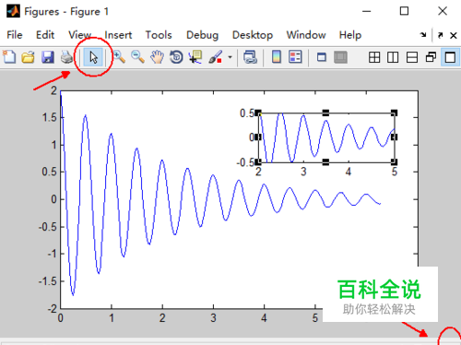Screen dimensions: 461x345
Task: Select the Zoom In magnifier tool
Action: [x=119, y=57]
